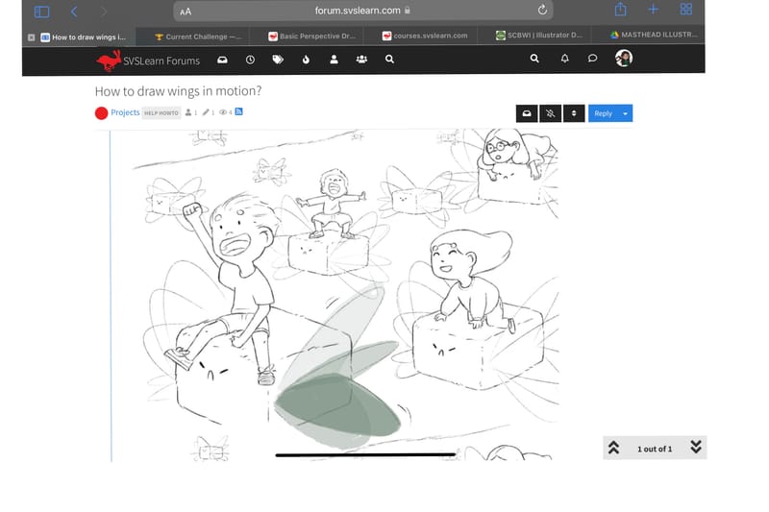Viewport: 769px width, 512px height.
Task: Open Recent topics clock icon
Action: click(250, 60)
